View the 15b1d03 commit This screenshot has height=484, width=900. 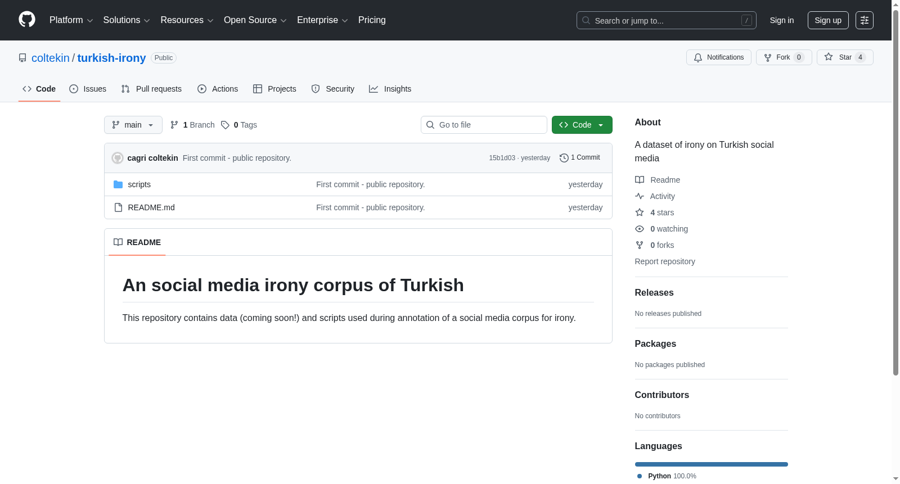point(502,158)
